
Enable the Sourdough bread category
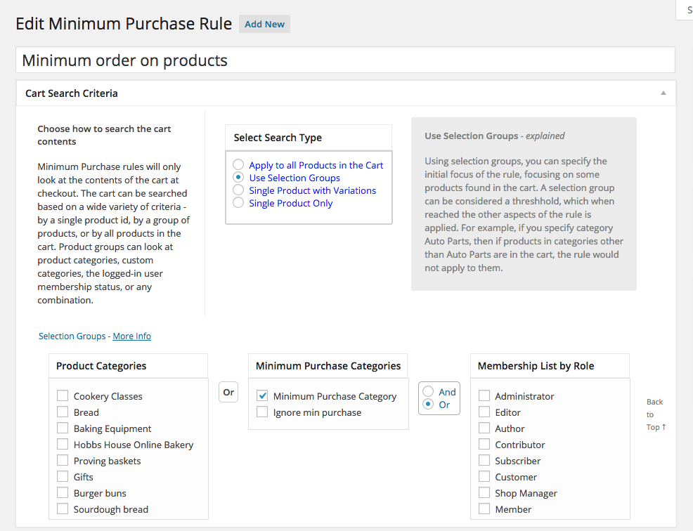click(63, 509)
